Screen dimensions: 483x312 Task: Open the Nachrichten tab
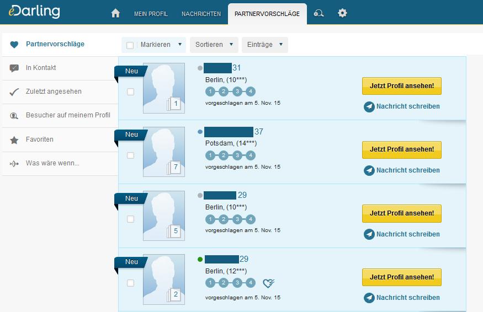point(201,14)
